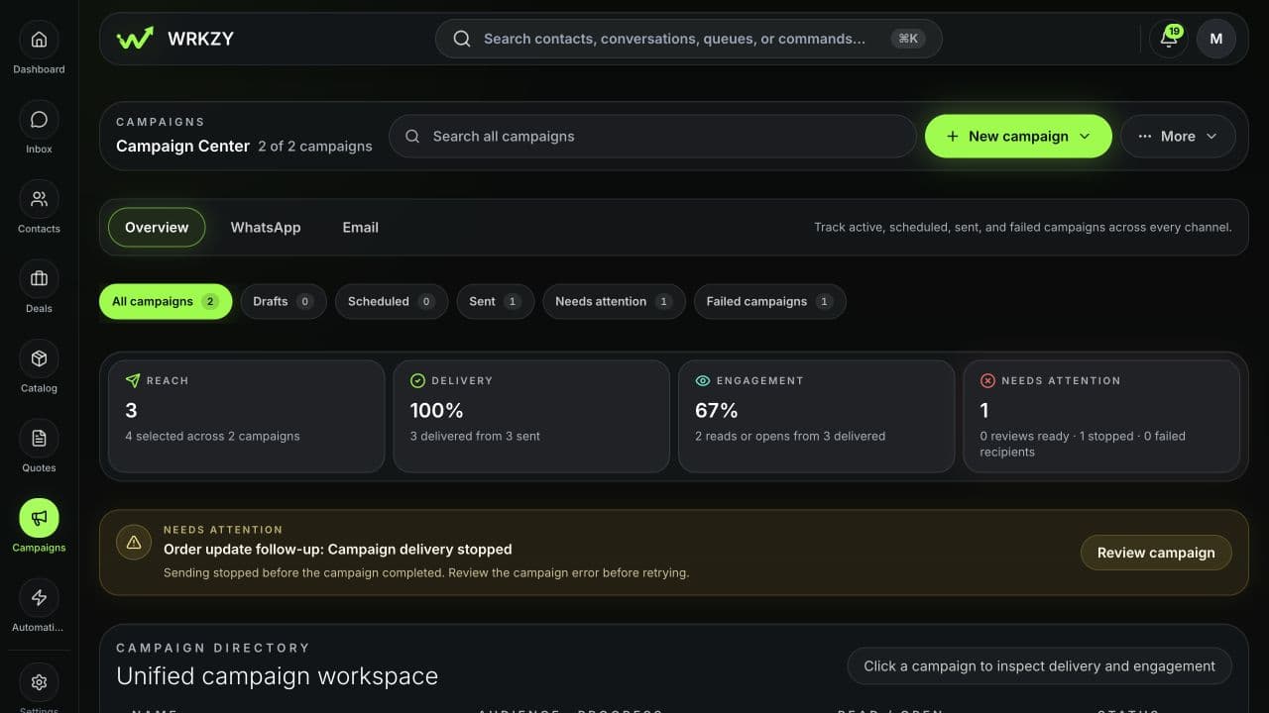Select the Campaigns megaphone icon
Screen dimensions: 1269x713
click(x=39, y=518)
